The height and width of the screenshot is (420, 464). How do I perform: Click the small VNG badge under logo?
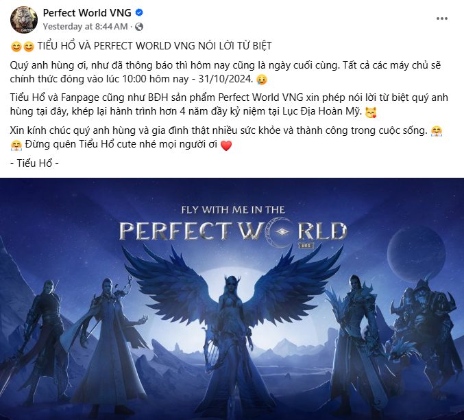click(x=306, y=246)
